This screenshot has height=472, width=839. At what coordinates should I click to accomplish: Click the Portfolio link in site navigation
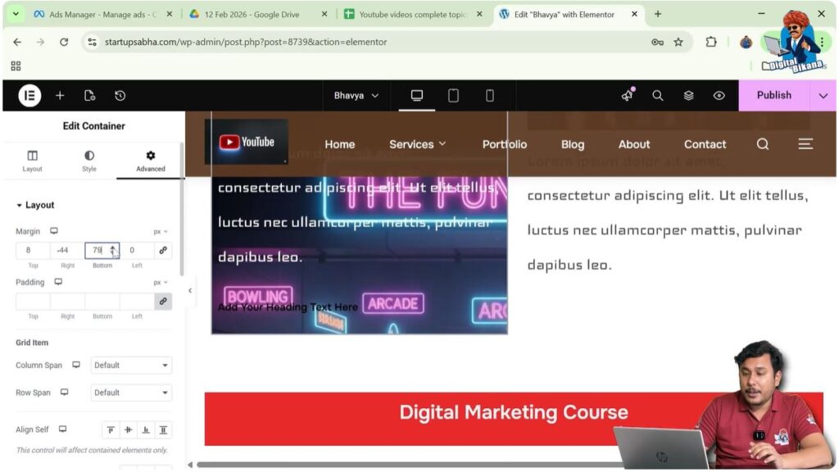[504, 144]
